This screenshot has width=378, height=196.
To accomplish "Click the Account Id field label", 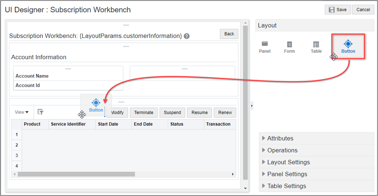I will (28, 85).
